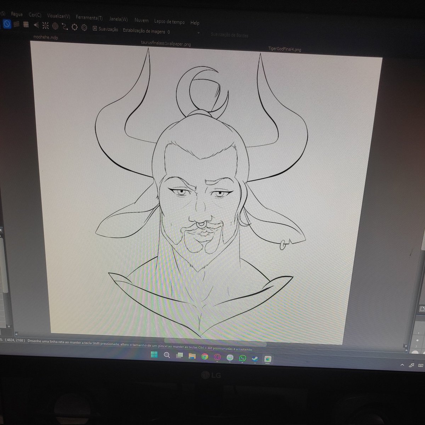Show hidden system tray icons

[x=402, y=364]
